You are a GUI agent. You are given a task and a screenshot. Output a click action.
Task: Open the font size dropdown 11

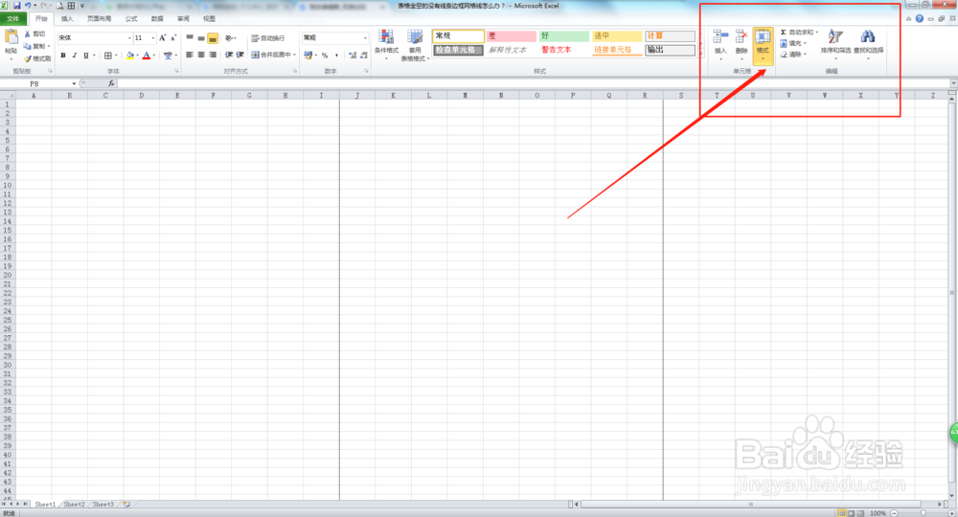click(x=152, y=38)
